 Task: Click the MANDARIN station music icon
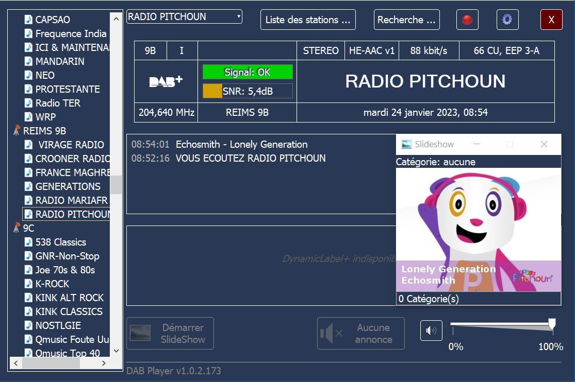coord(28,61)
